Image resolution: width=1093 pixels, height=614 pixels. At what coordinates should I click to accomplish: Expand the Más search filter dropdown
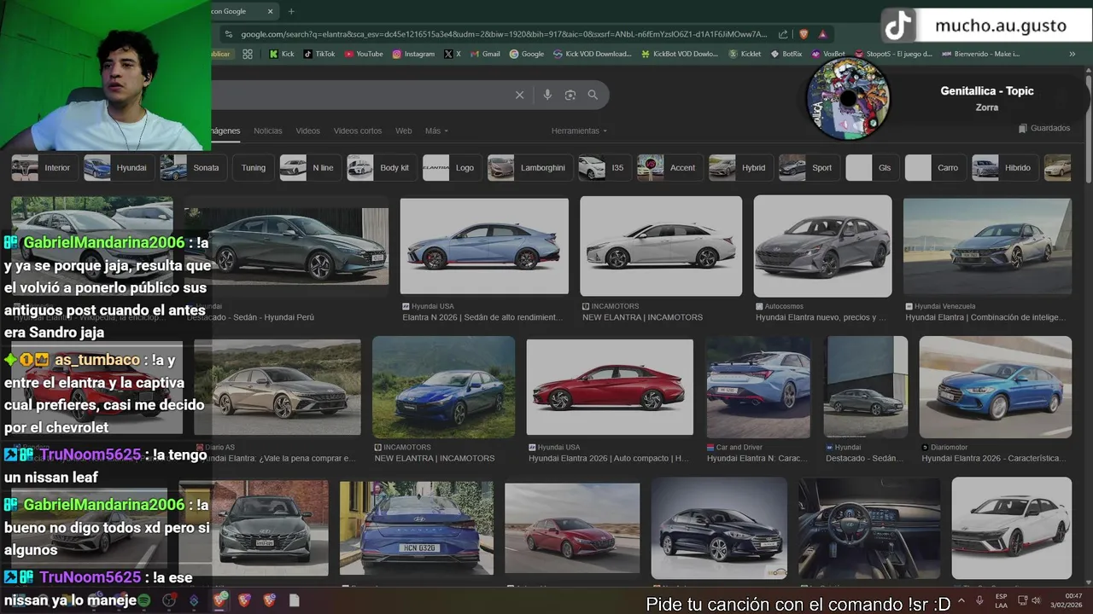tap(436, 130)
